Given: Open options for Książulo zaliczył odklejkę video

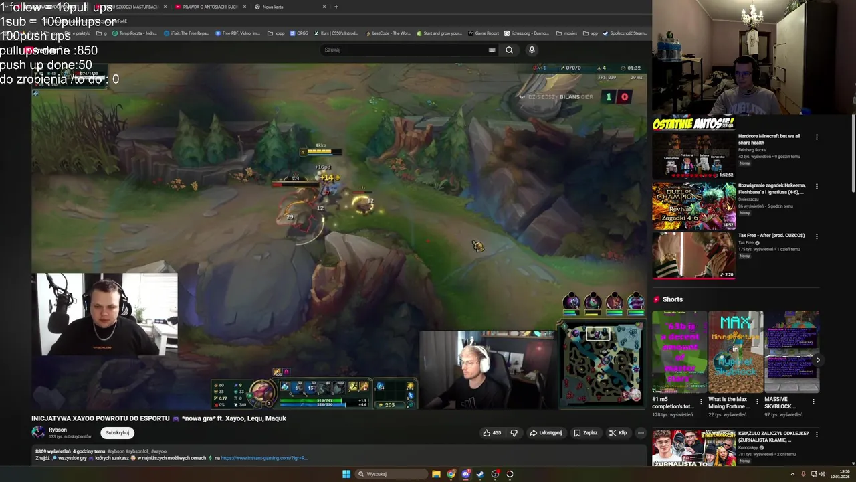Looking at the screenshot, I should pos(817,435).
